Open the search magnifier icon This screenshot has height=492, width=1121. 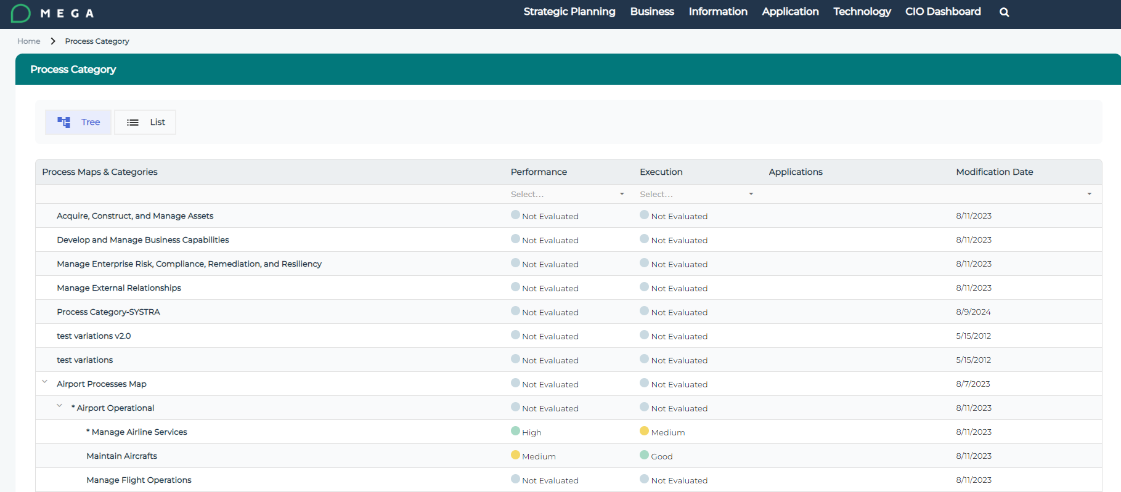(1004, 12)
